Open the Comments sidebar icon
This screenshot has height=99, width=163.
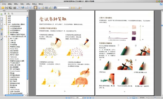(x=2, y=29)
